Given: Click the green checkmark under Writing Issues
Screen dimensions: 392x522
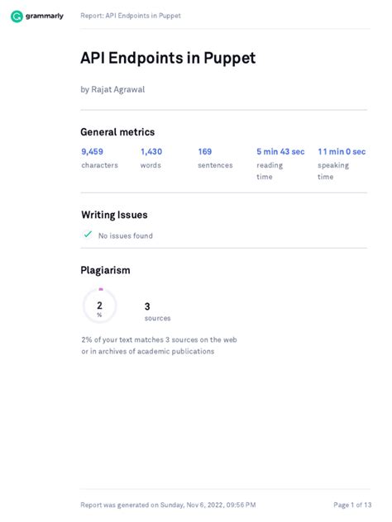Looking at the screenshot, I should (x=88, y=235).
